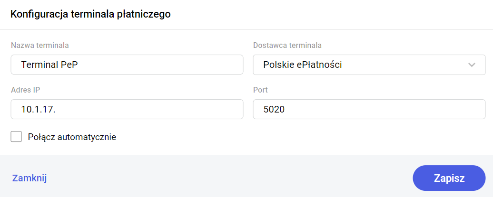Click the Nazwa terminala field label
493x197 pixels.
(x=40, y=46)
